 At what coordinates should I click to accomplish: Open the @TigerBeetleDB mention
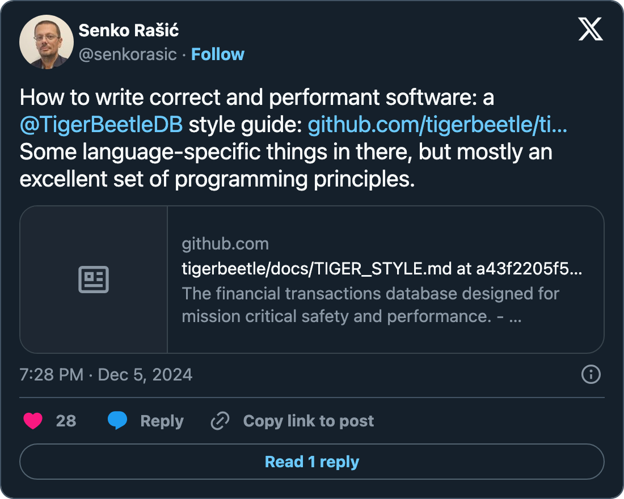coord(101,125)
